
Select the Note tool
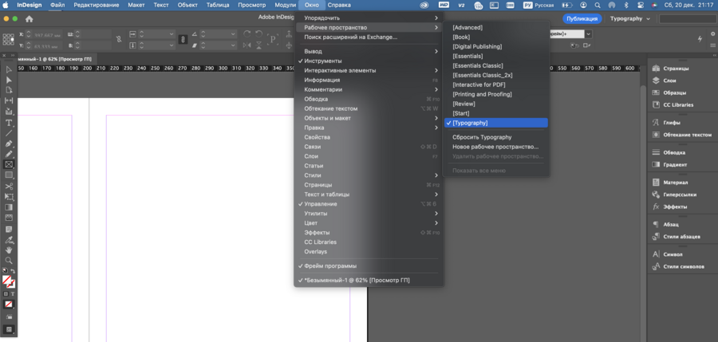point(9,229)
